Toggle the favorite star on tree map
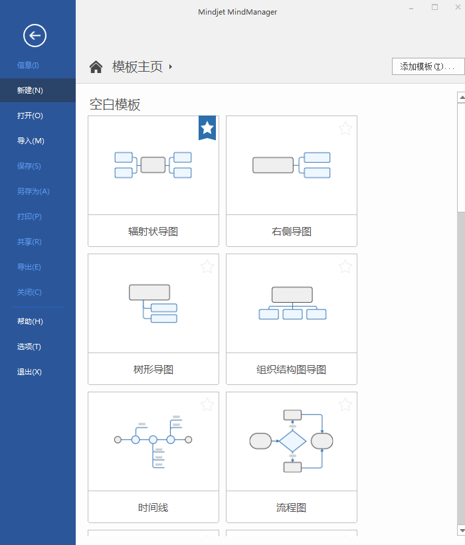 [207, 266]
